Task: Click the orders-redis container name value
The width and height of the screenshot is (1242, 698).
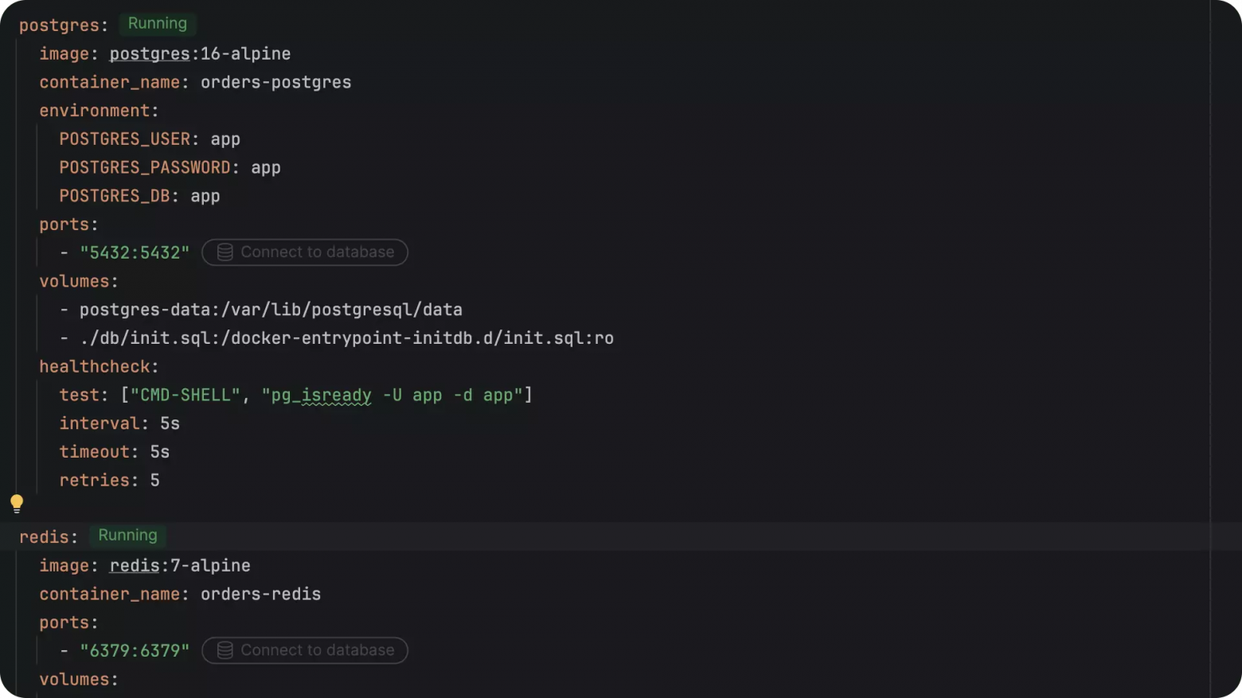Action: pos(260,595)
